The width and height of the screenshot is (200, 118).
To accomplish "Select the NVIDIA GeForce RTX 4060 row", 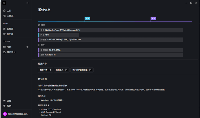I will (x=110, y=30).
